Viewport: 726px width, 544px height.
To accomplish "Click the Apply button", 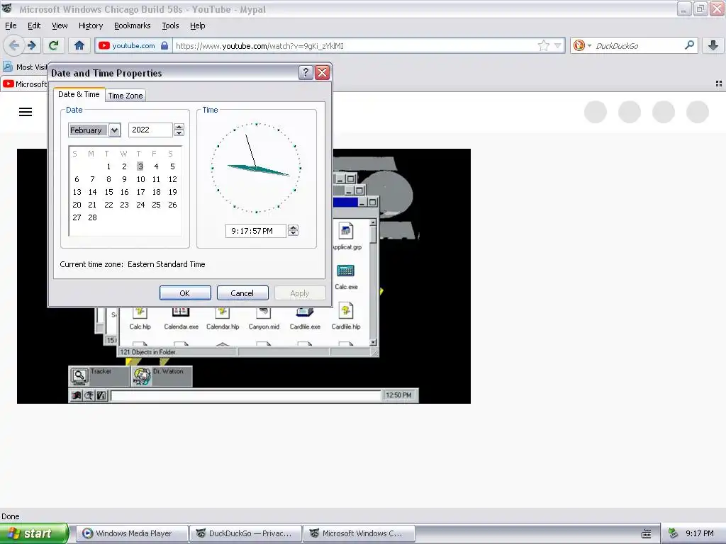I will click(300, 293).
